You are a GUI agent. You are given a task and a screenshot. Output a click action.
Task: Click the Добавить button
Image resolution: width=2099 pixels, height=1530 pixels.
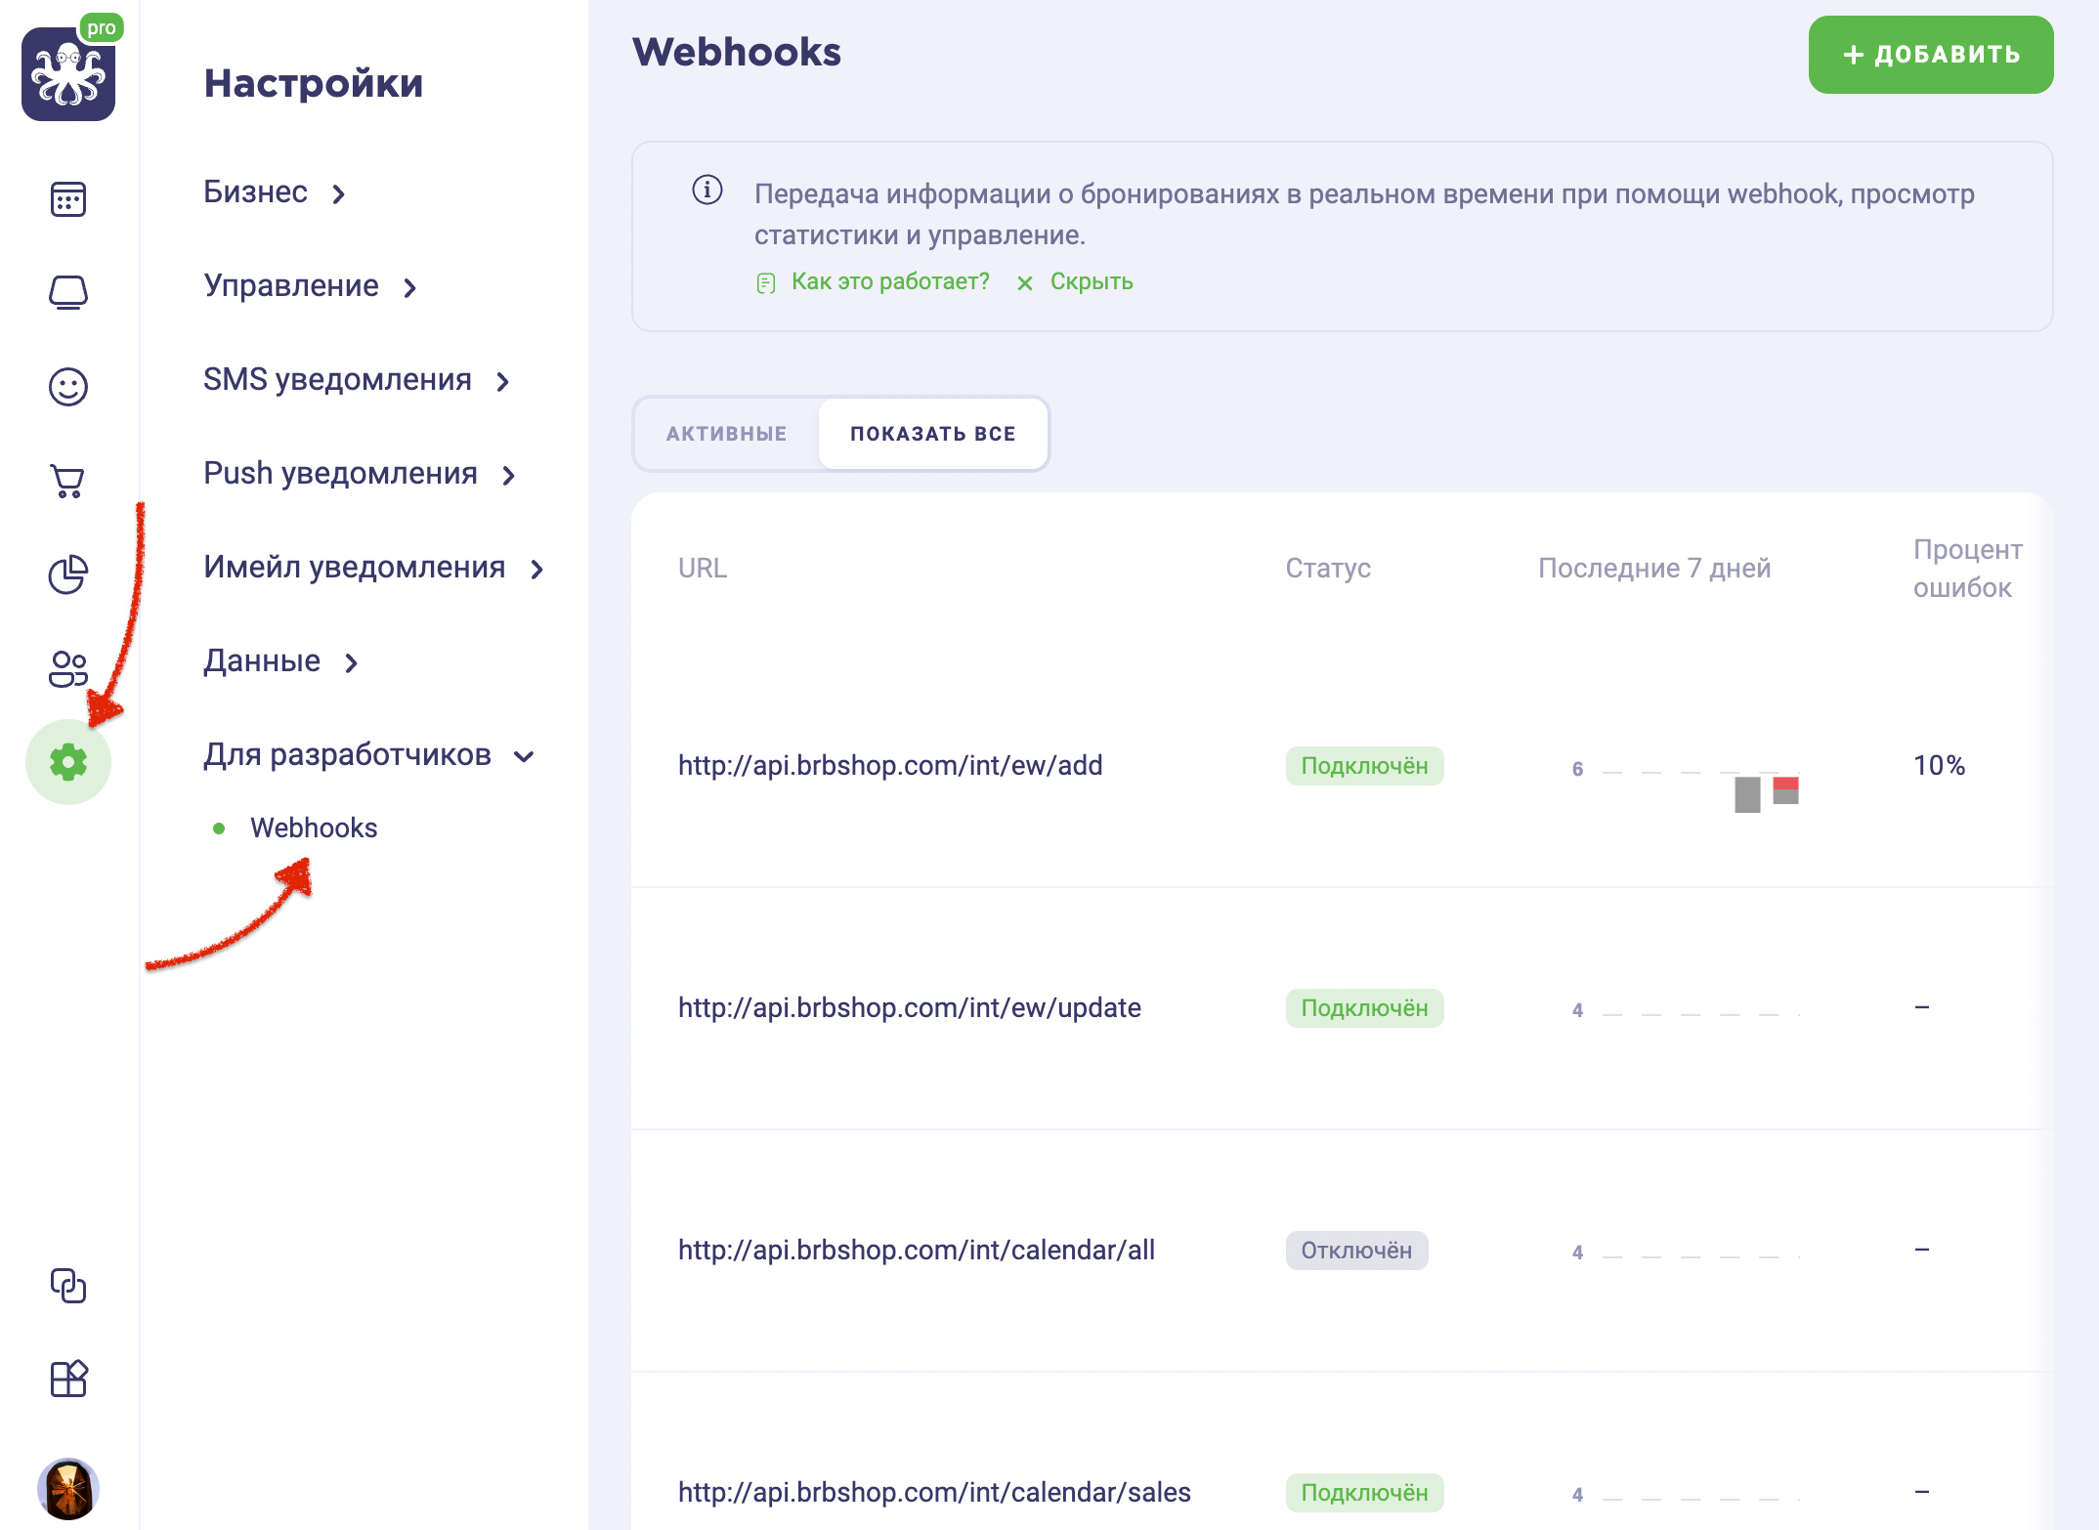click(1931, 55)
